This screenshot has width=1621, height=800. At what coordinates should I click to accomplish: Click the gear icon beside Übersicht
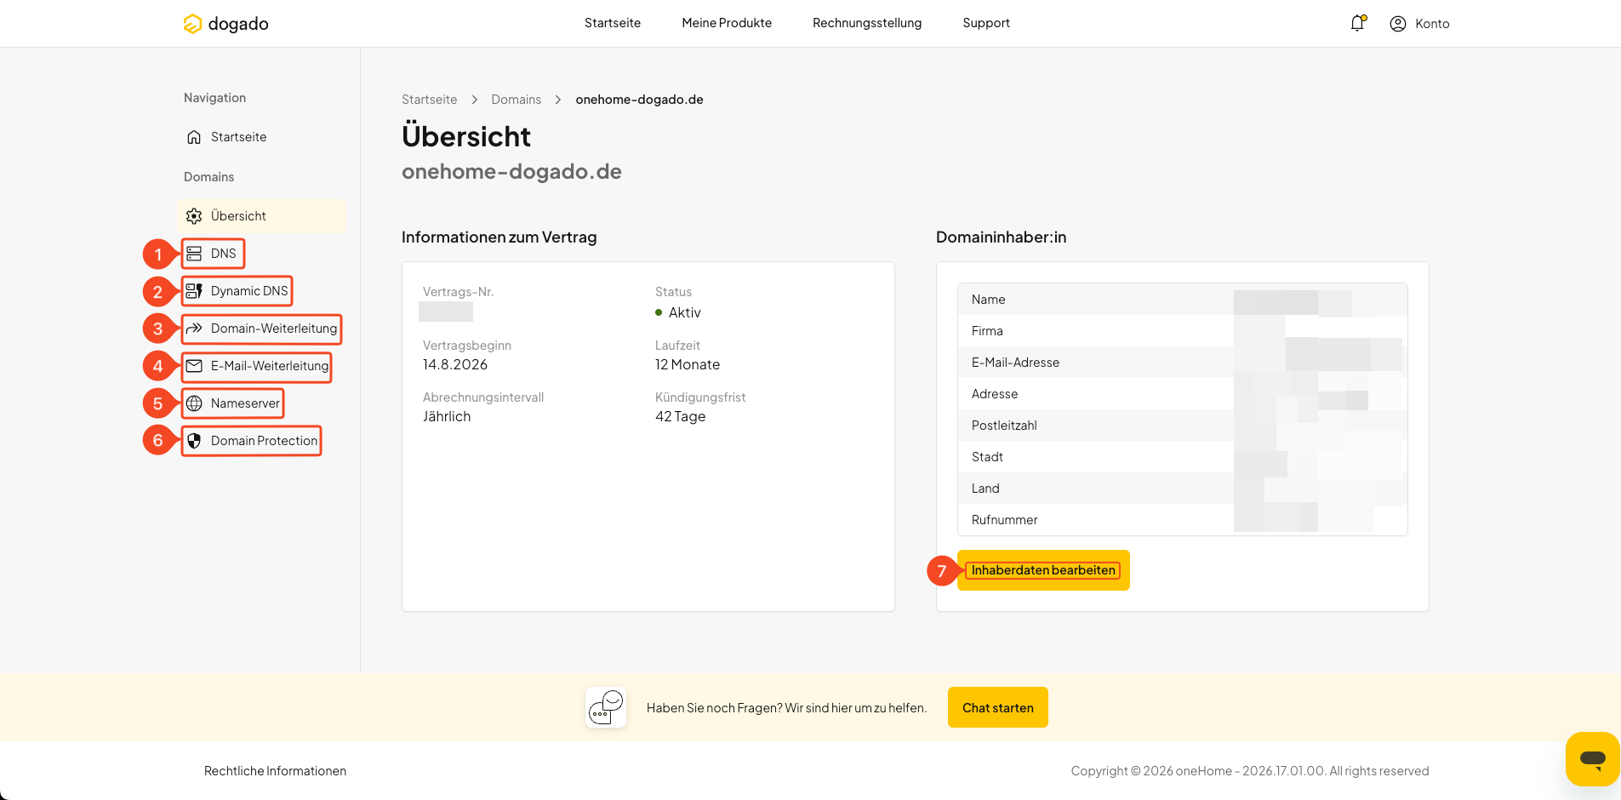(194, 216)
